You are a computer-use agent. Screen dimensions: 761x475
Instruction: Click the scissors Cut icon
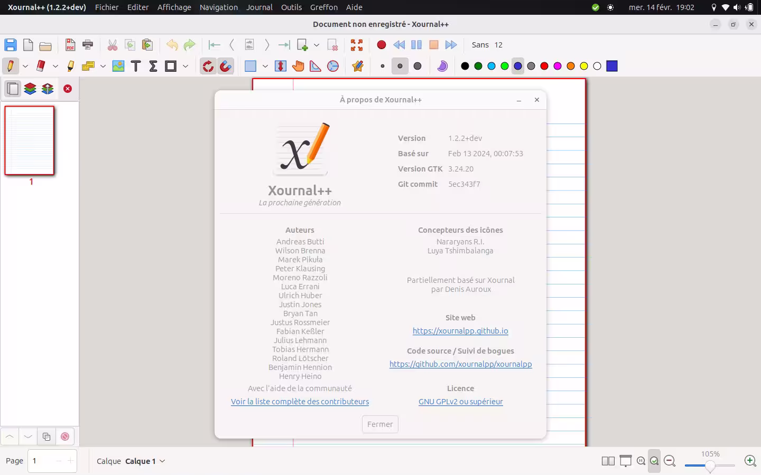(x=113, y=45)
